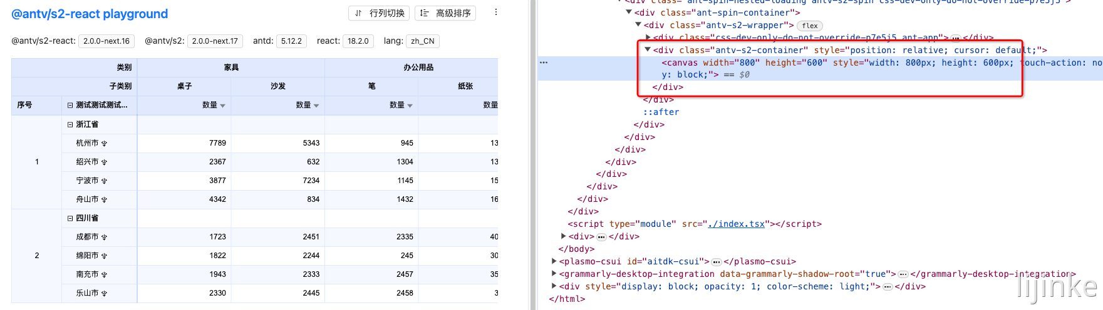Select the 桌子 sub-column header
Screen dimensions: 1103x310
184,86
